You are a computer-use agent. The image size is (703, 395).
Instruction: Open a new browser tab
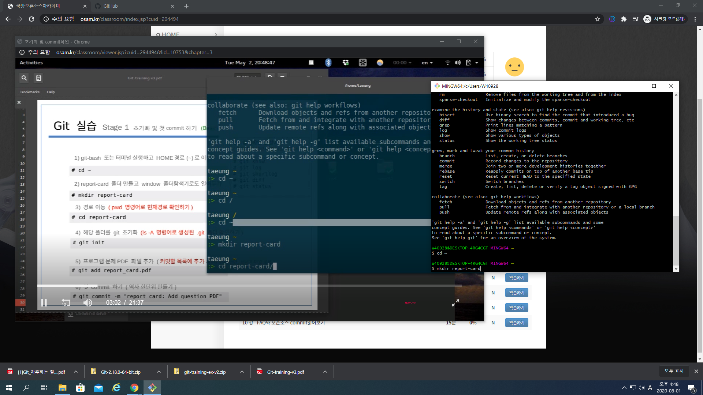pyautogui.click(x=186, y=6)
